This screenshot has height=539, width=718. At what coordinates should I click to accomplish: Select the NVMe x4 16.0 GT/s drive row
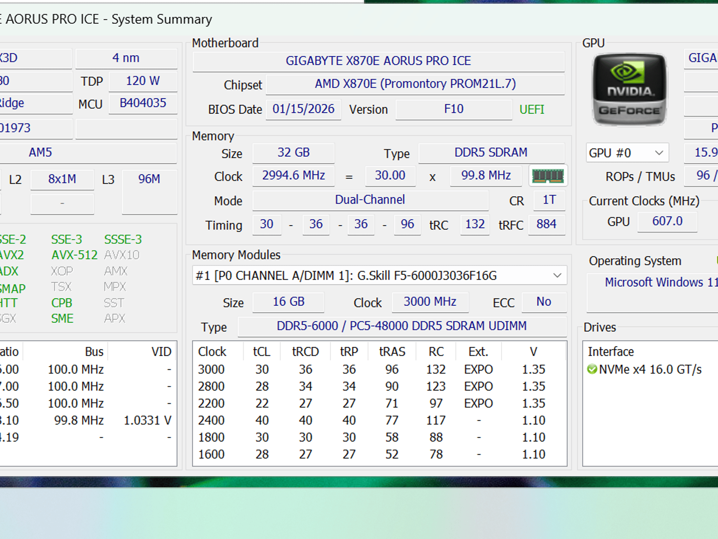[650, 370]
